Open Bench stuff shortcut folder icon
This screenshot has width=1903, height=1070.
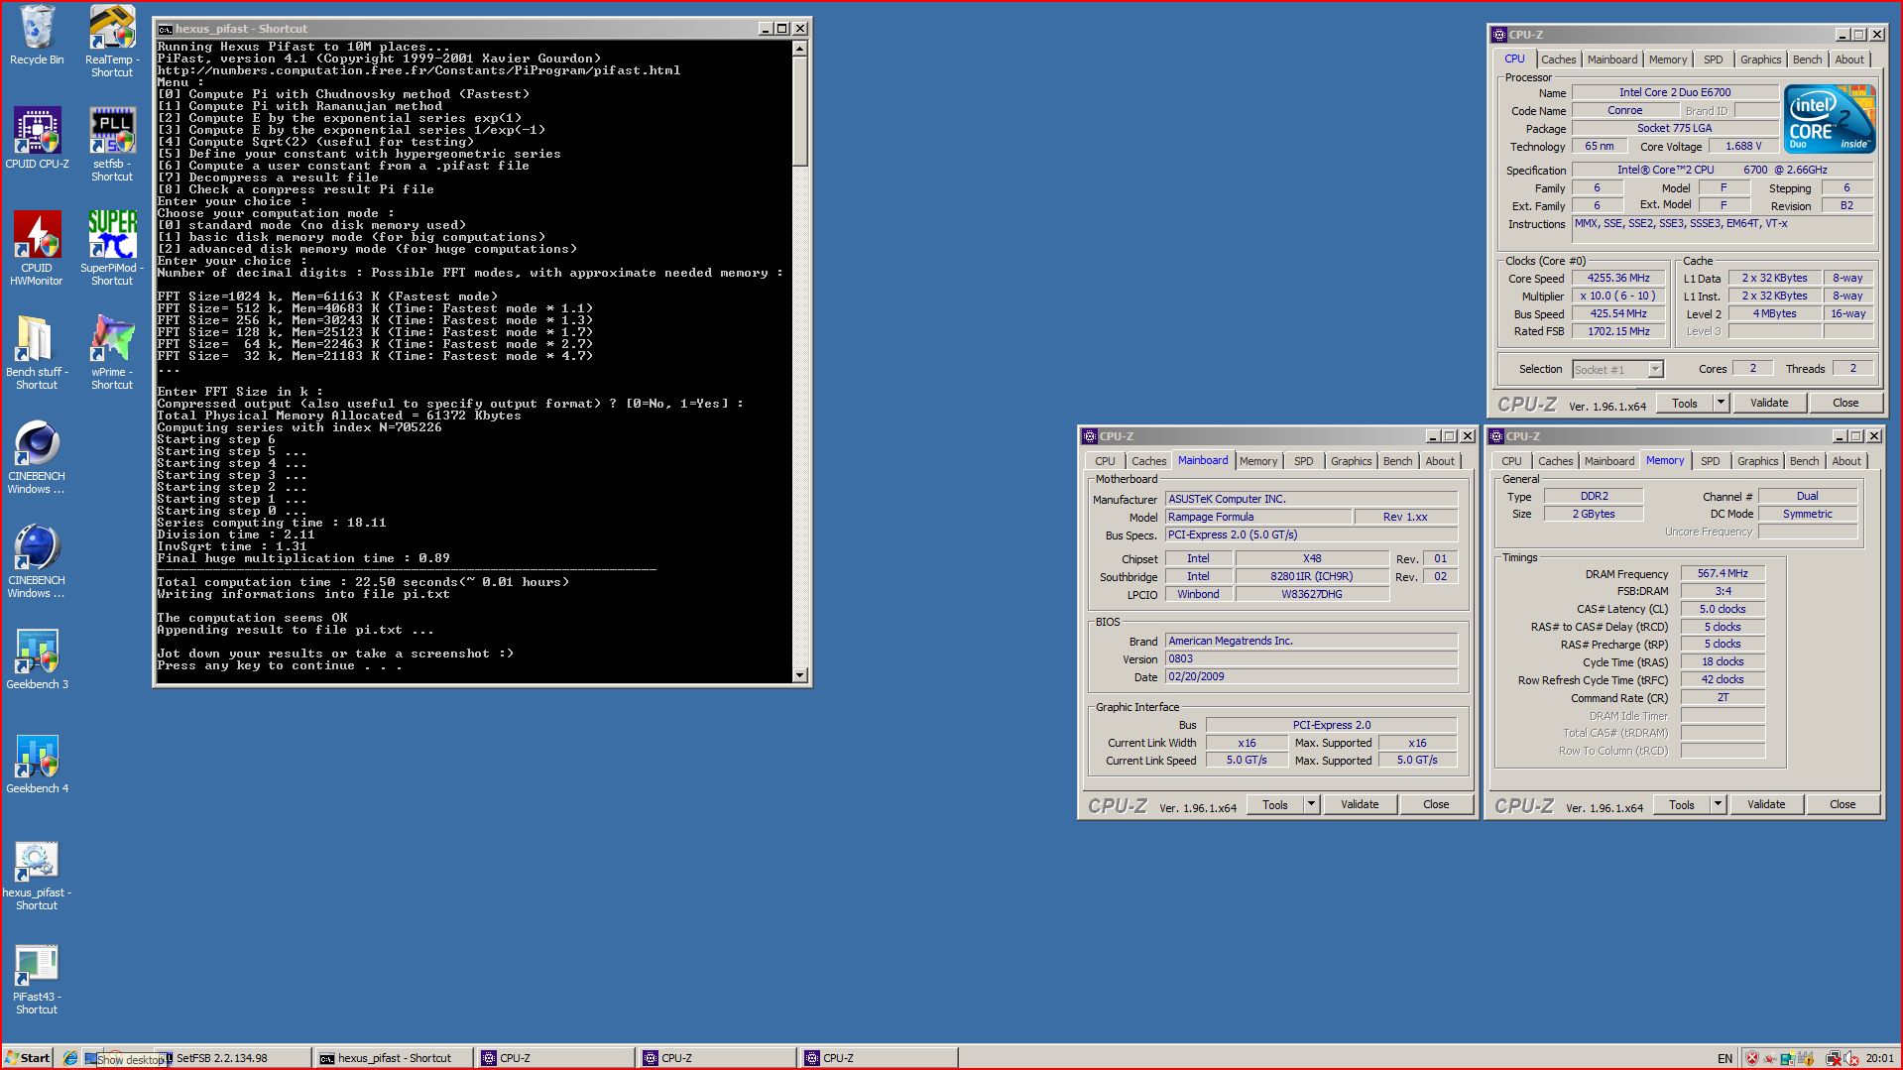click(x=37, y=353)
